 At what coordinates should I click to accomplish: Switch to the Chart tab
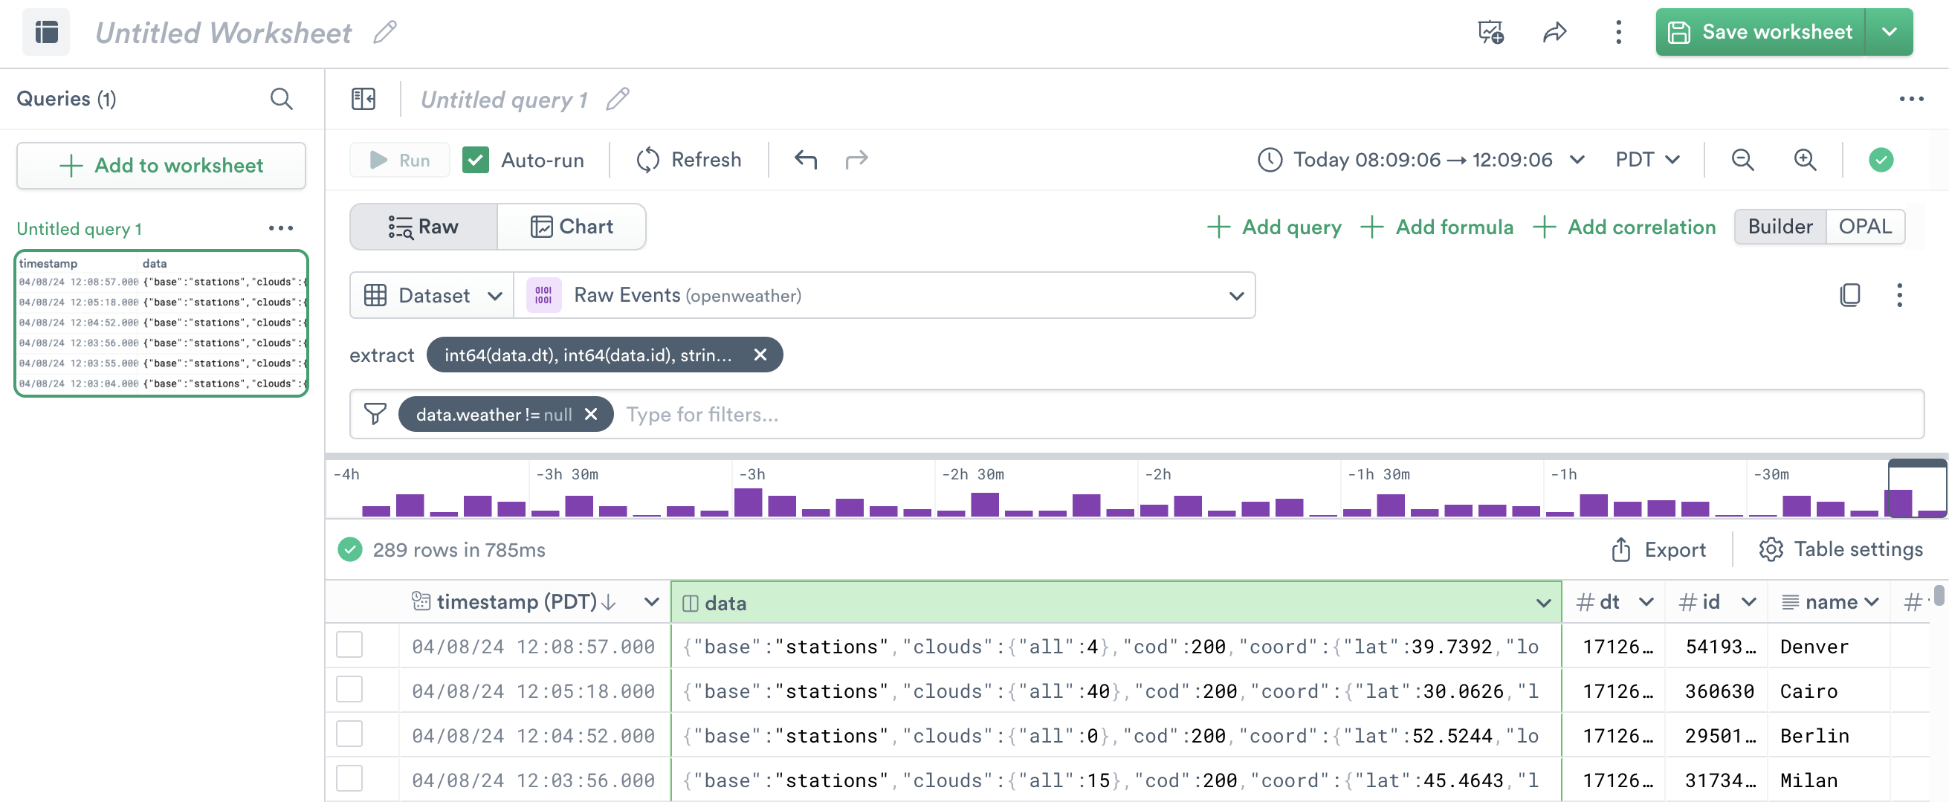pos(571,227)
